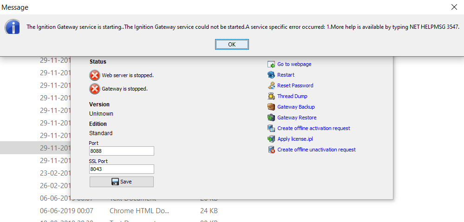Select the Chrome HTML Document 24 KB file row
This screenshot has width=464, height=222.
[129, 211]
